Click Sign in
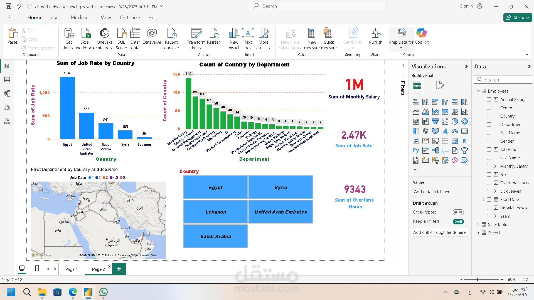This screenshot has height=300, width=534. [x=466, y=6]
